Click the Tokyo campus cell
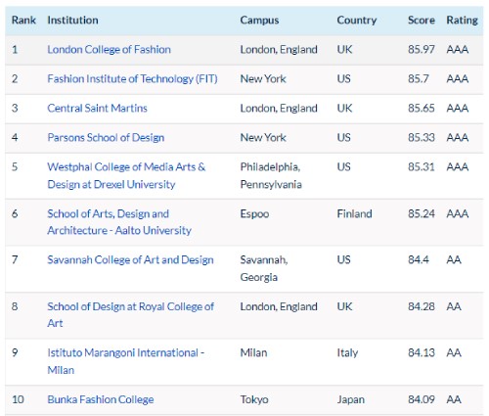 pos(254,399)
